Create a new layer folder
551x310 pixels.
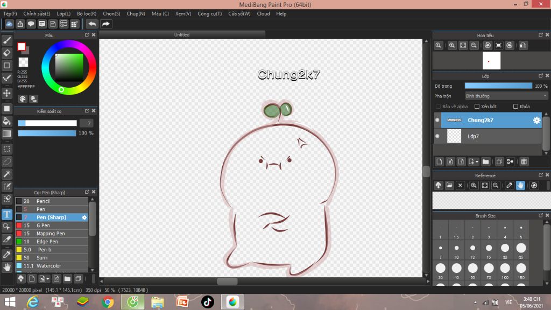(x=486, y=161)
